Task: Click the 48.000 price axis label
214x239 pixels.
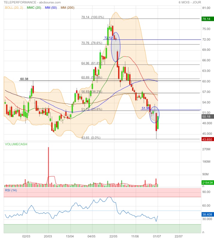Action: pos(207,123)
